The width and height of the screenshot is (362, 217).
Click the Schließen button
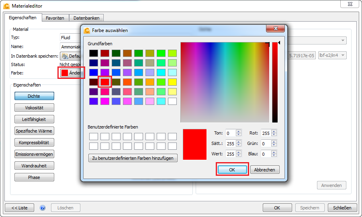(x=342, y=208)
